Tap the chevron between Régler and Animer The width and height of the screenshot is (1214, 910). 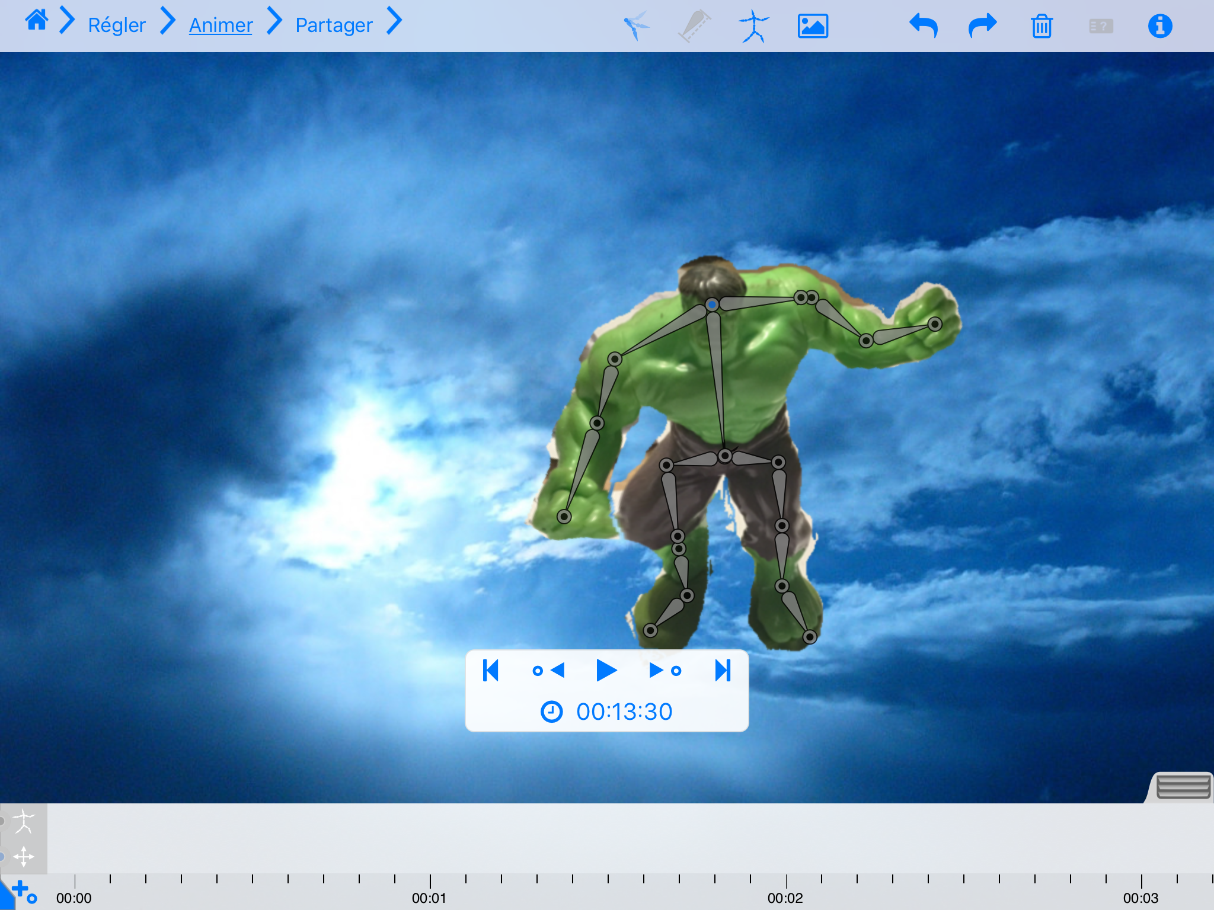click(x=168, y=21)
